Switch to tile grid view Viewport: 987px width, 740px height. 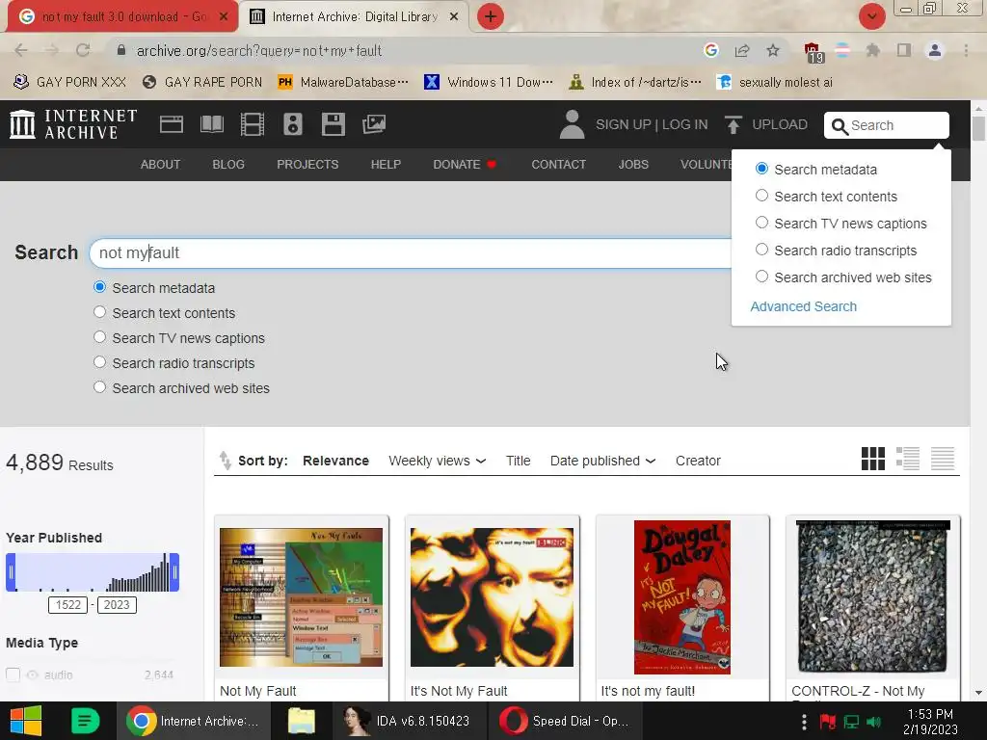coord(873,459)
